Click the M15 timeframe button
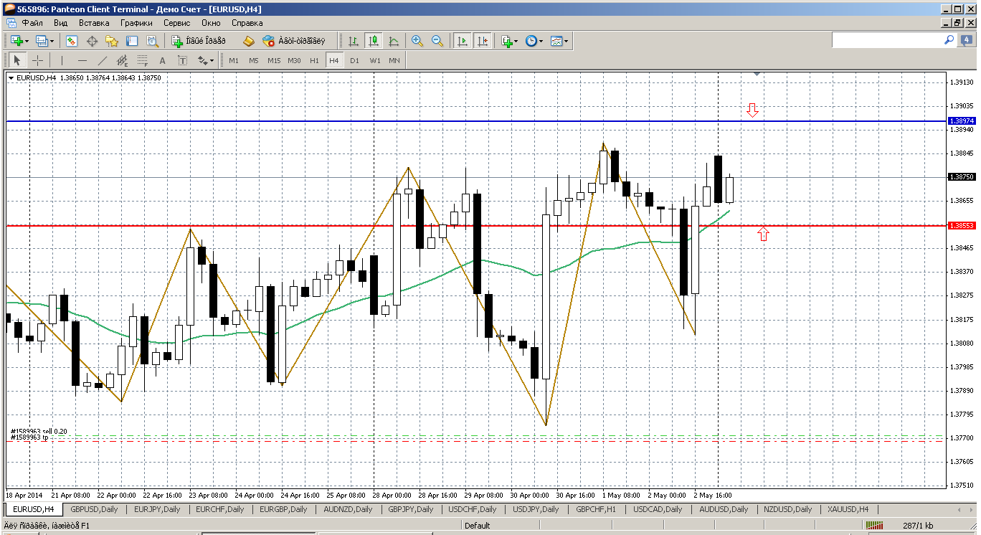981x535 pixels. [274, 61]
